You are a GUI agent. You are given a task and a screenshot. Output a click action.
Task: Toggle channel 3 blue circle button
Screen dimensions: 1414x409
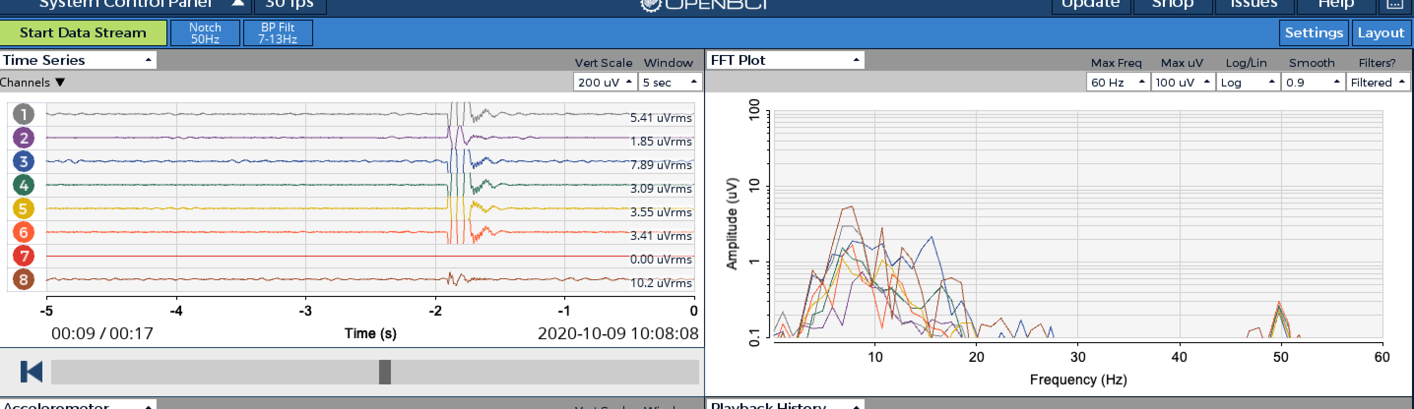pos(24,161)
